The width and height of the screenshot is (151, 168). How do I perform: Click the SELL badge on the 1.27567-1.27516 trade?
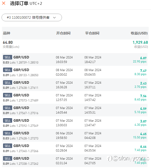coord(8,108)
